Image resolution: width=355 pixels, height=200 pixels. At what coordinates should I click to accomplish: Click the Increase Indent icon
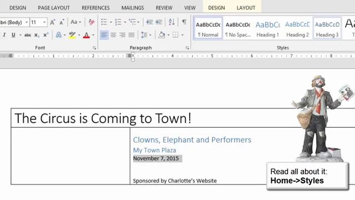(159, 22)
